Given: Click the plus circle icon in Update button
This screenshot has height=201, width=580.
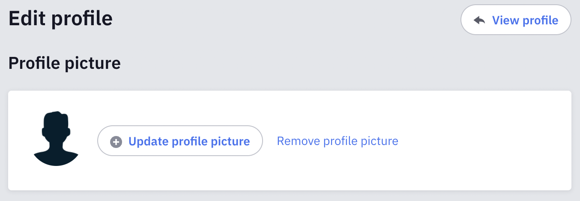Looking at the screenshot, I should pos(116,142).
